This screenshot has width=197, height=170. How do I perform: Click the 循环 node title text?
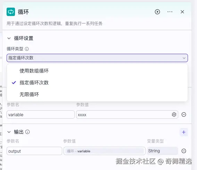pyautogui.click(x=23, y=12)
